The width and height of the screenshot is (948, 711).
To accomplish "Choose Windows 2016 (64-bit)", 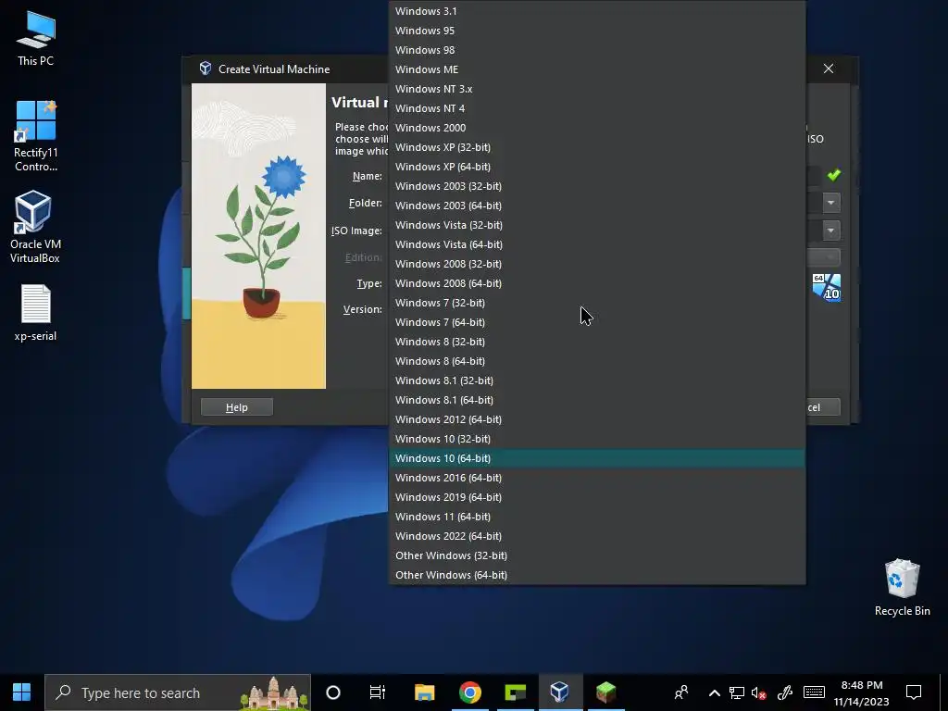I will click(x=597, y=478).
